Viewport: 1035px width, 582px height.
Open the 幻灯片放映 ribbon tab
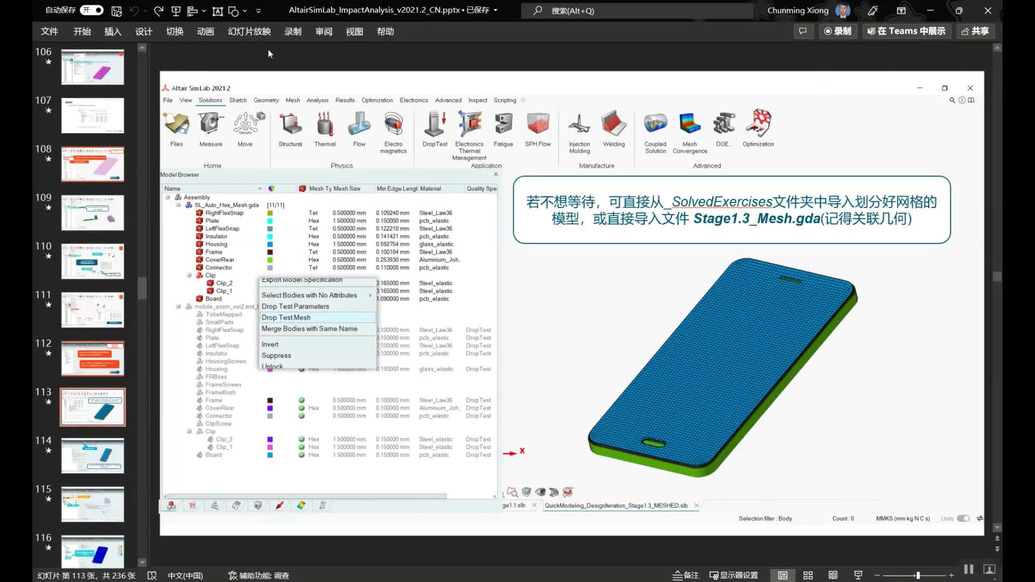point(249,31)
